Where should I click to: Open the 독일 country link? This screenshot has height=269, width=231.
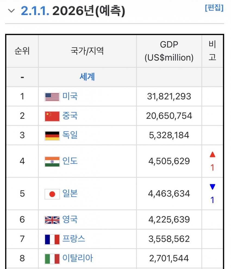(70, 135)
